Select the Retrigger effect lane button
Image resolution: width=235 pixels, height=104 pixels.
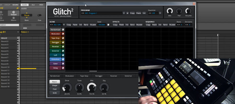coord(55,42)
